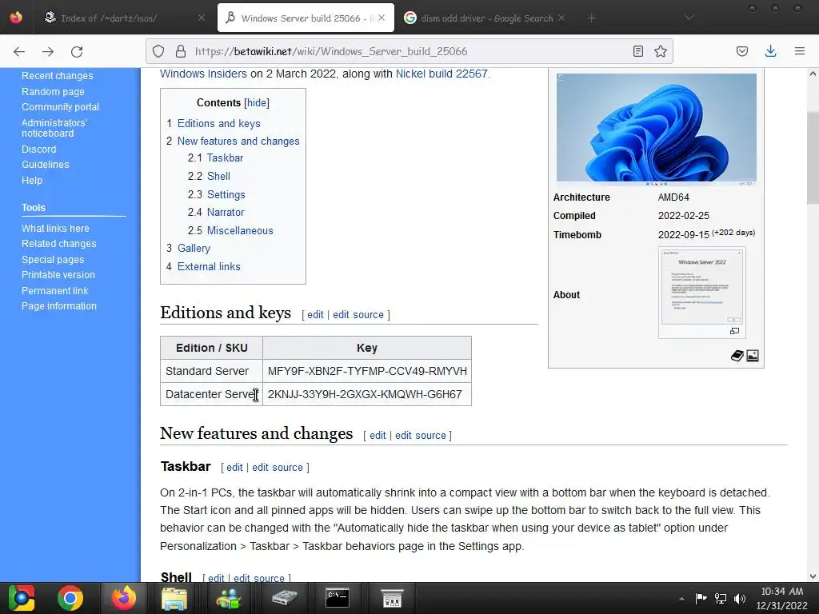Close the dism add driver Google Search tab
Screen dimensions: 819x614
click(x=561, y=18)
